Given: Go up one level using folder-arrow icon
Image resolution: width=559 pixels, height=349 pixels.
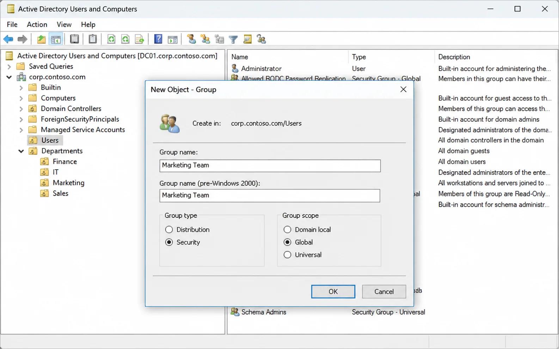Looking at the screenshot, I should point(41,39).
